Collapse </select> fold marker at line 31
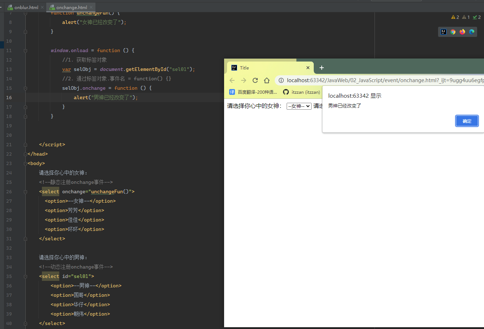 25,239
